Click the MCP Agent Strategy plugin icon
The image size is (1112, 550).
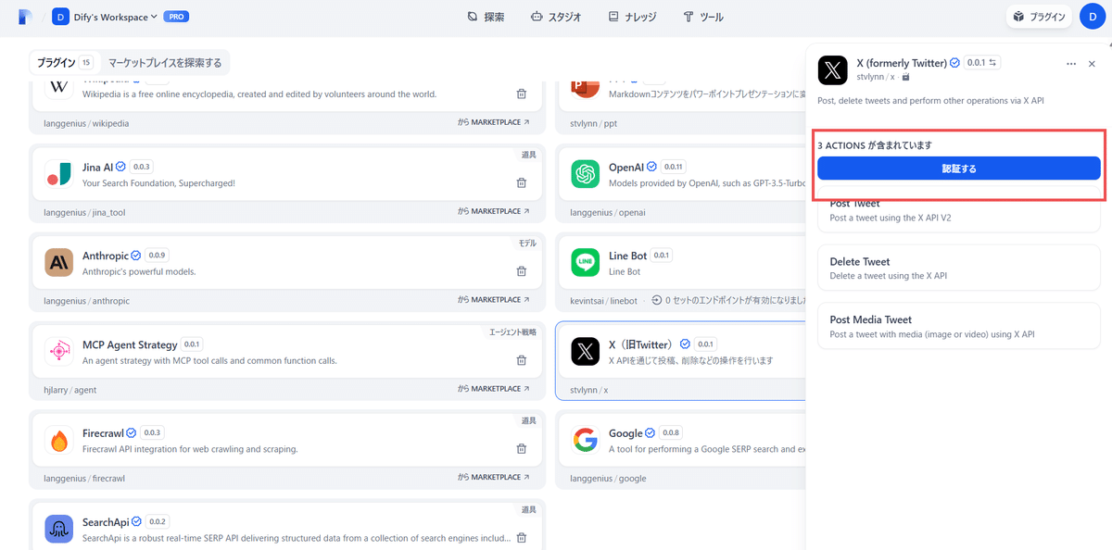(58, 352)
